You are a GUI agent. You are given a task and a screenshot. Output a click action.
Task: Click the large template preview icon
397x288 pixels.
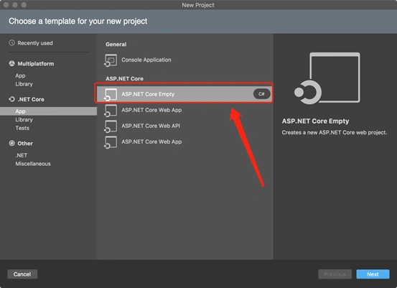327,78
